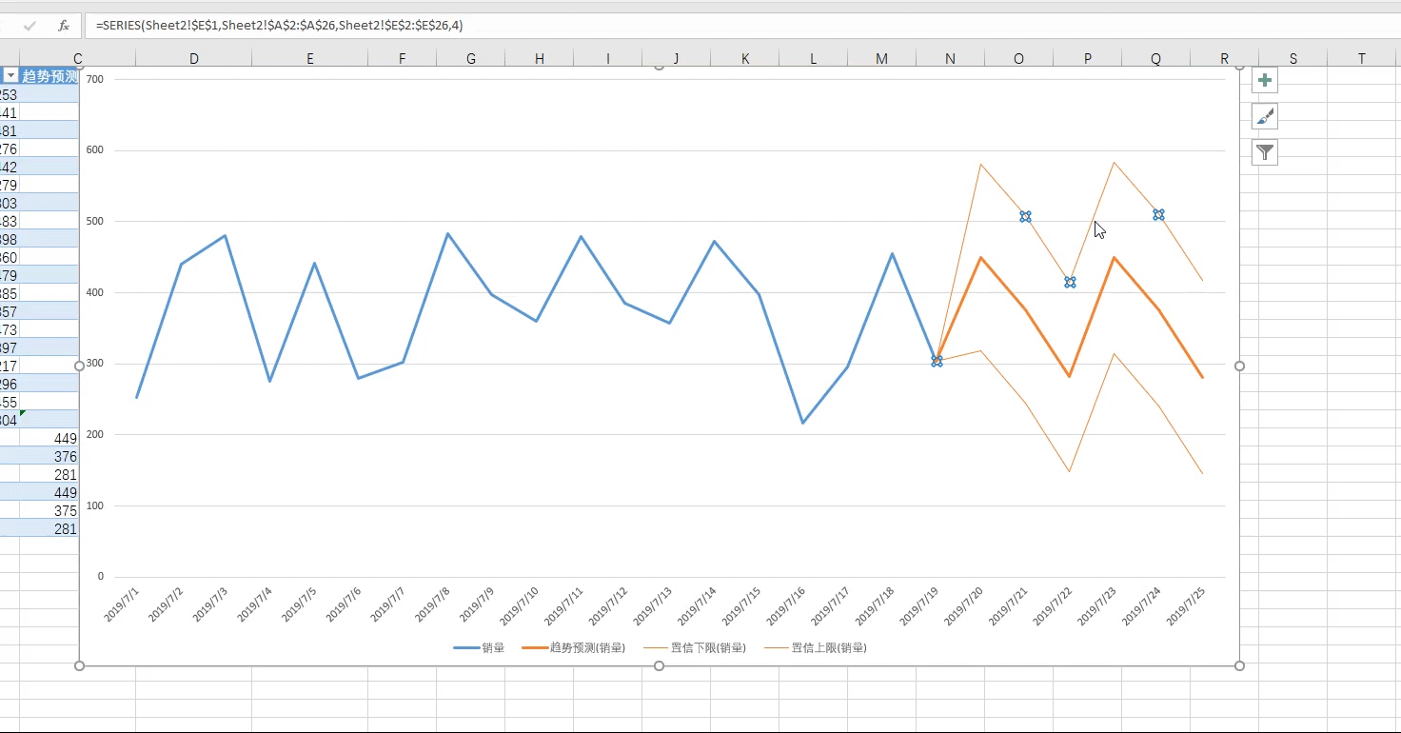Select column O header

point(1019,59)
